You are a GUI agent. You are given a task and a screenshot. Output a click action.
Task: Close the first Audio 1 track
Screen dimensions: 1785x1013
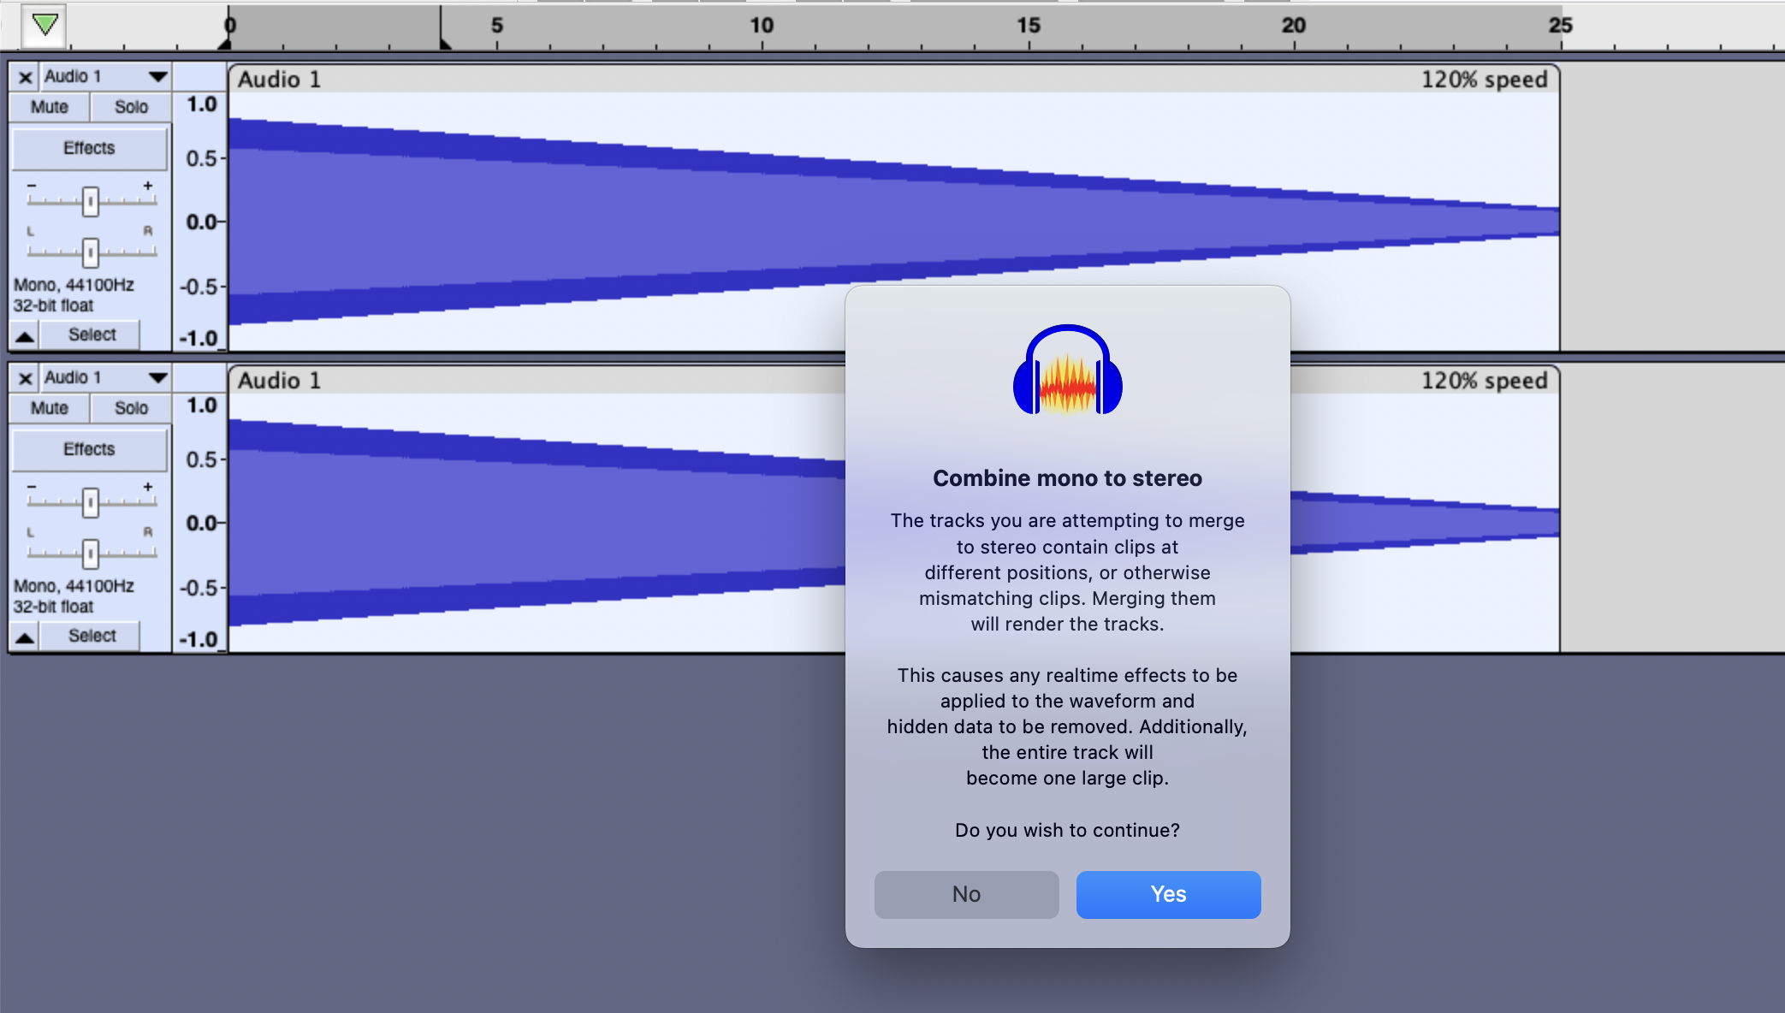(25, 77)
